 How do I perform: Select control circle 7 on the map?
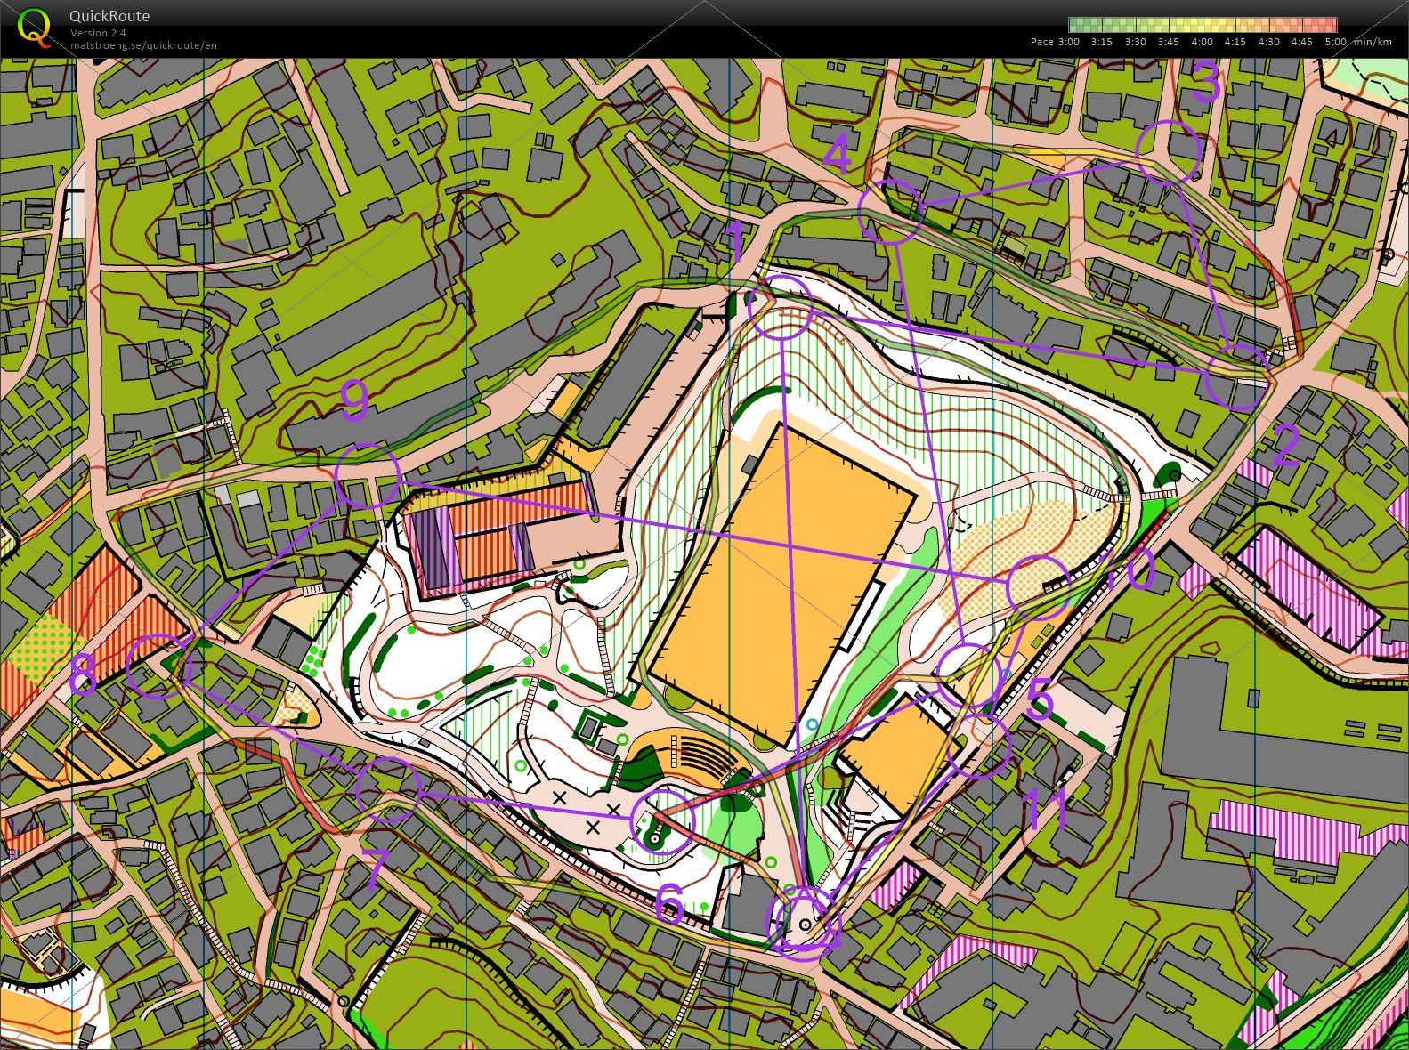(388, 788)
